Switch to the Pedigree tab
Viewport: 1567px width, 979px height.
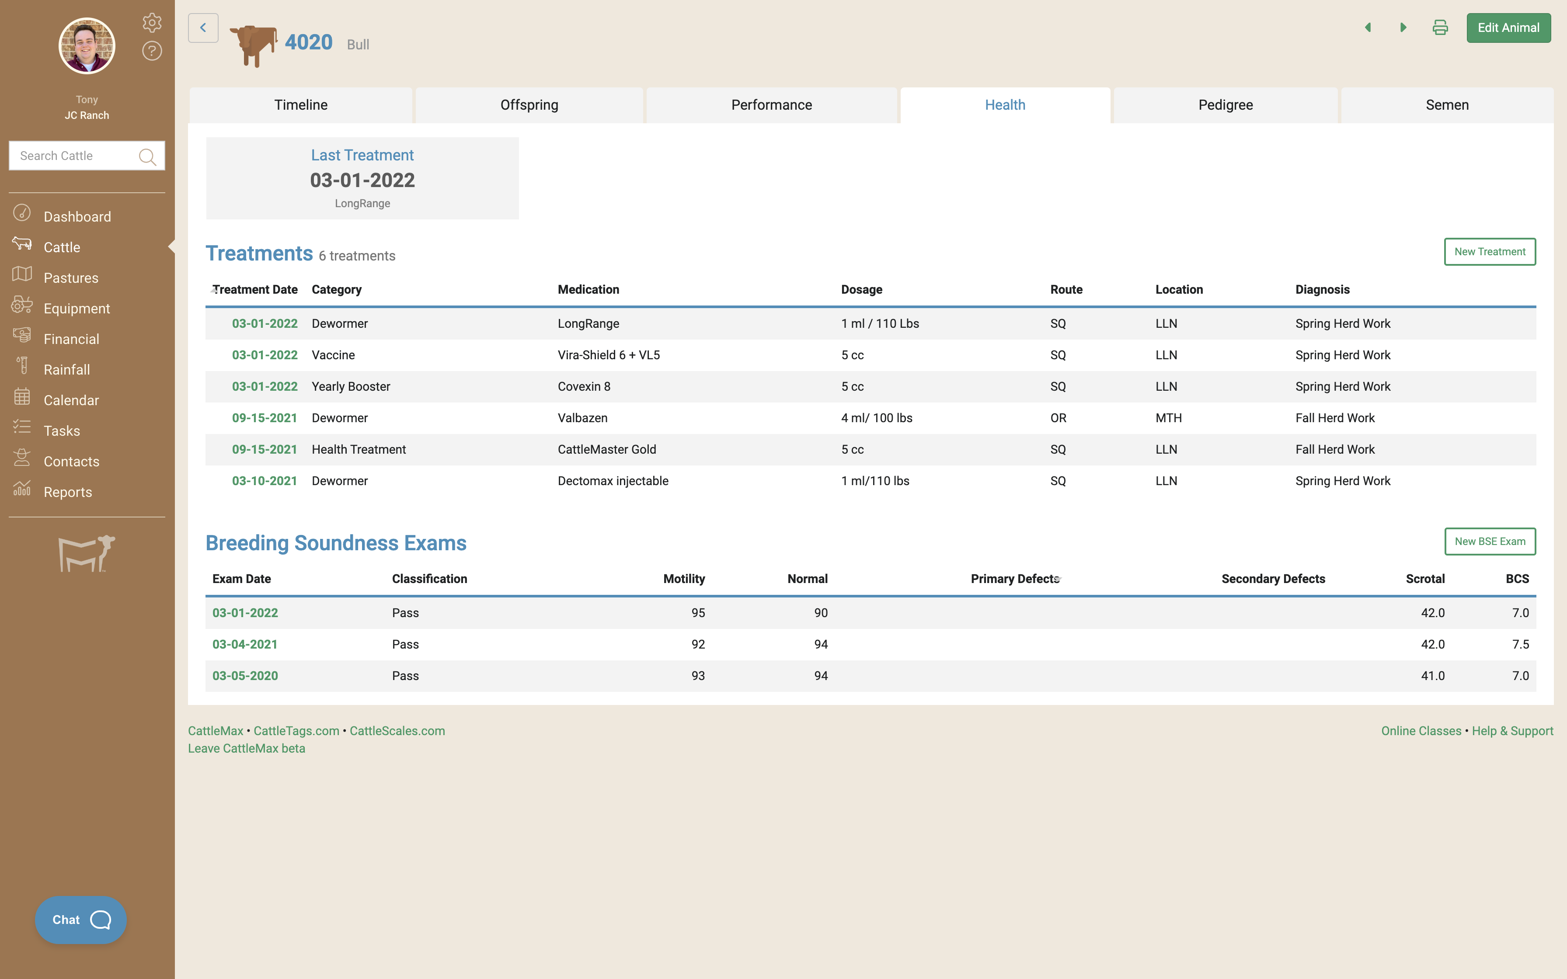pyautogui.click(x=1225, y=104)
